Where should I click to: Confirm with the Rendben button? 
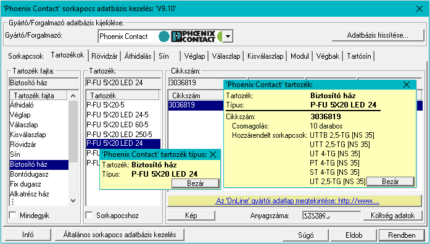(x=402, y=235)
